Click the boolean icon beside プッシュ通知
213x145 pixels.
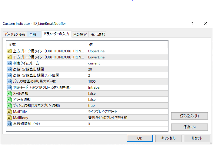9,106
